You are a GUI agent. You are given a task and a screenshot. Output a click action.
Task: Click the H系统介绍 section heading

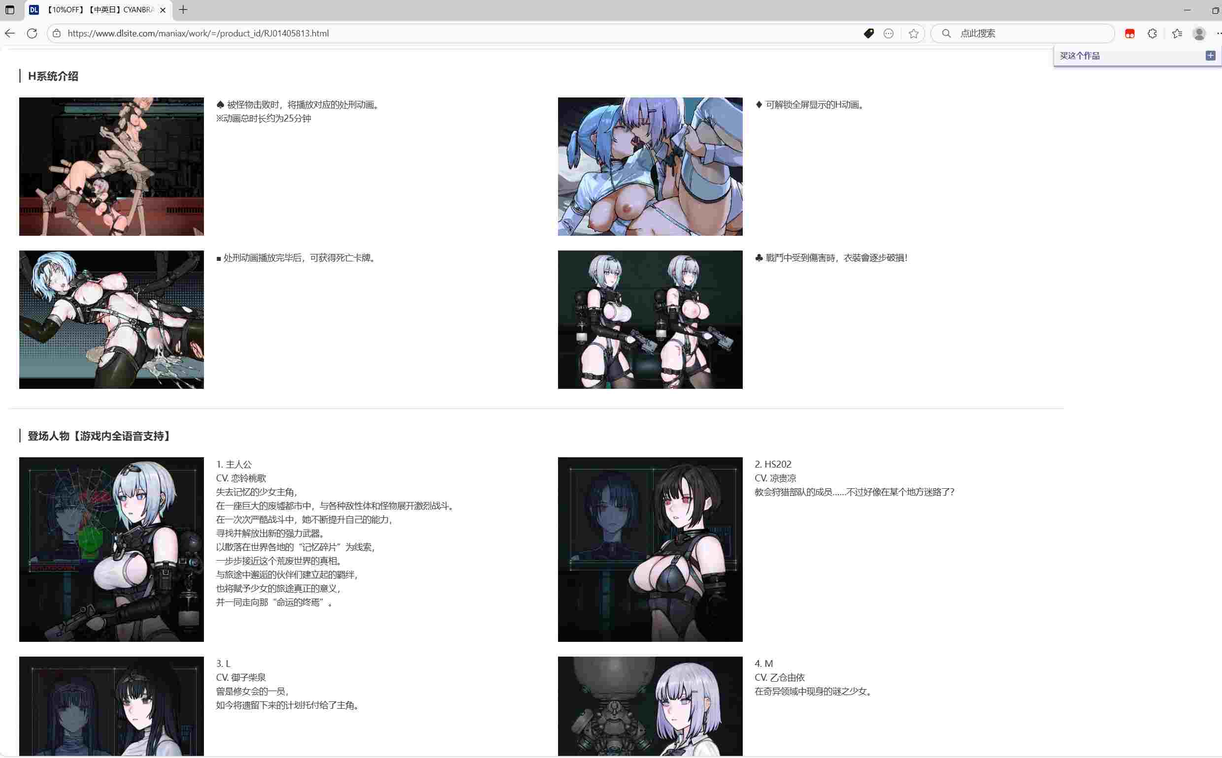click(x=53, y=76)
